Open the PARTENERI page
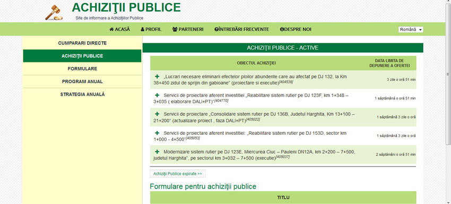 coord(188,29)
